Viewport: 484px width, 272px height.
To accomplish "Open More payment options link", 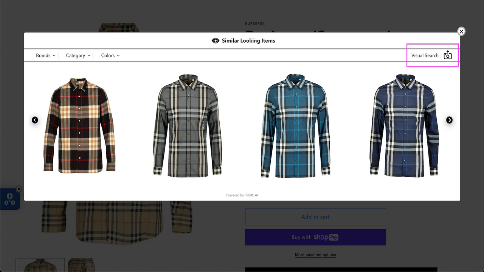I will [x=315, y=255].
